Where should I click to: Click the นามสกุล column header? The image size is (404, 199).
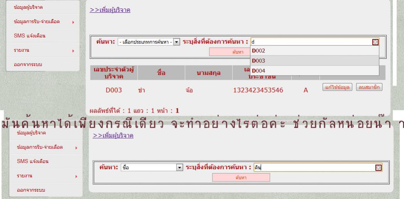209,73
